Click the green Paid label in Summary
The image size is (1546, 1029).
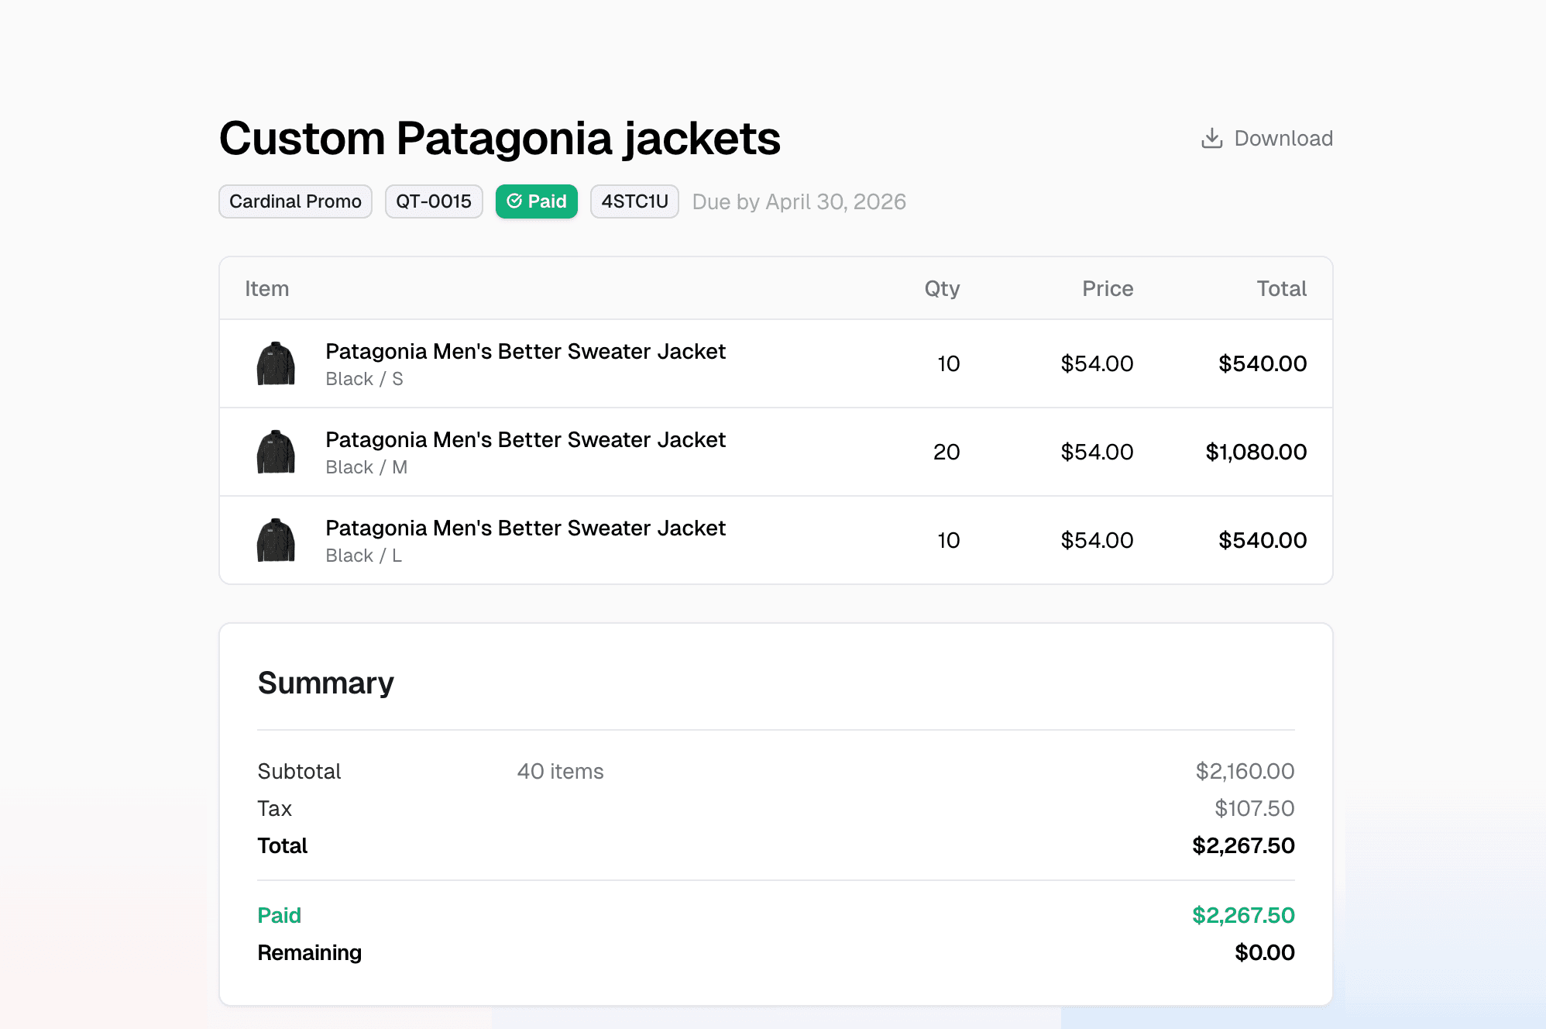279,915
